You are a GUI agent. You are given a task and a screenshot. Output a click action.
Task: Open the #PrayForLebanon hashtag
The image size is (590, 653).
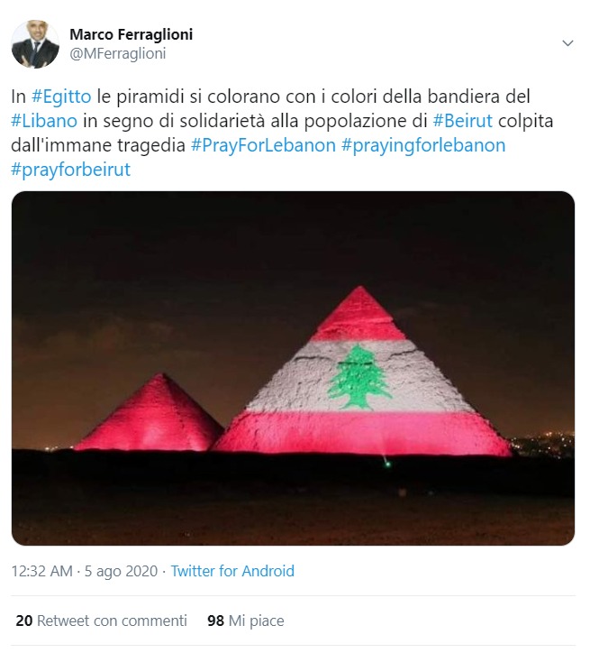pos(263,145)
